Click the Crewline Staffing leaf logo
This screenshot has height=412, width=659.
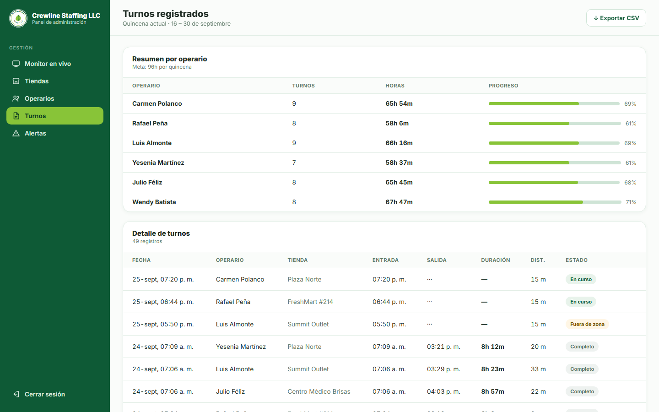(x=18, y=18)
